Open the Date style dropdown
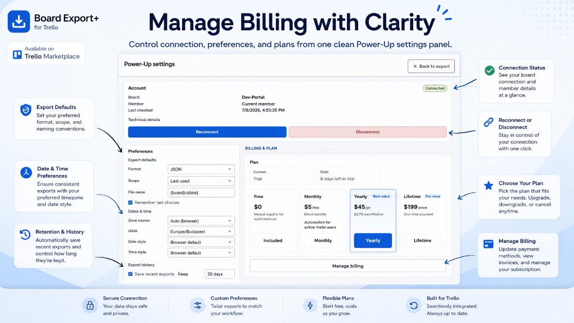The width and height of the screenshot is (574, 323). (x=201, y=242)
